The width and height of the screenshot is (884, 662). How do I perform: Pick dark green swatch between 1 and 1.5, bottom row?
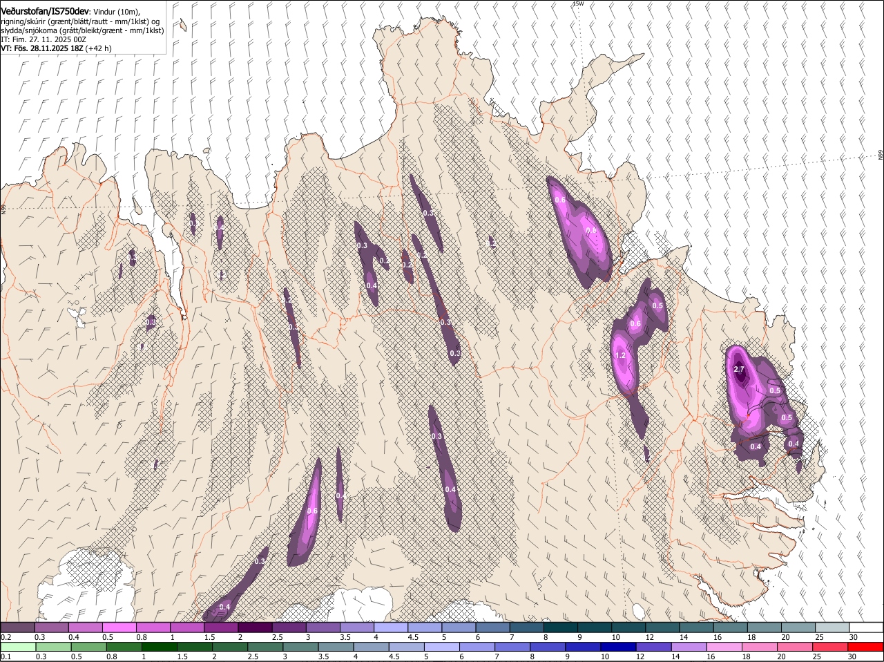(x=158, y=647)
